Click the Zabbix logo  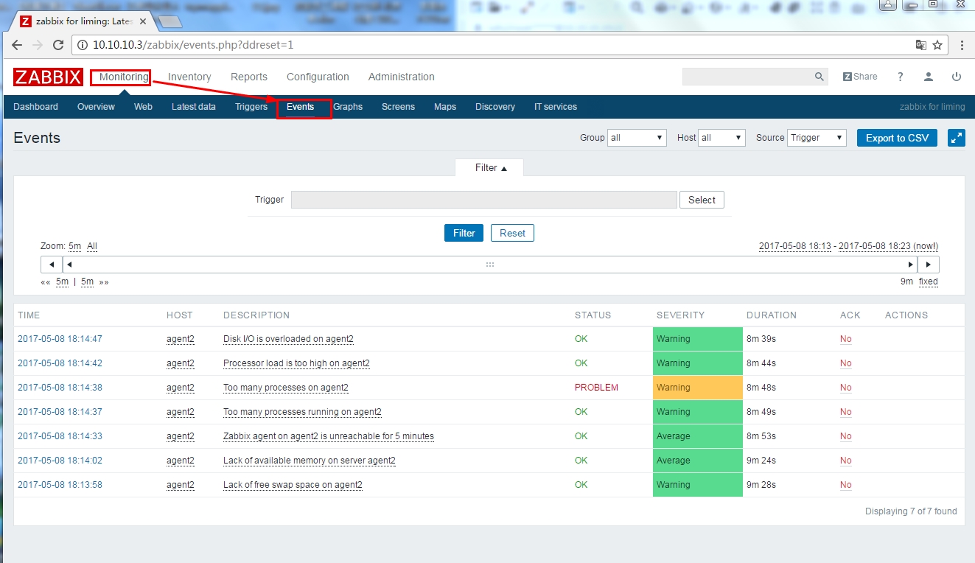pos(48,77)
